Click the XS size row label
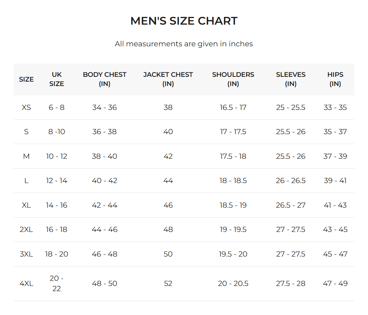This screenshot has width=368, height=315. pyautogui.click(x=27, y=108)
